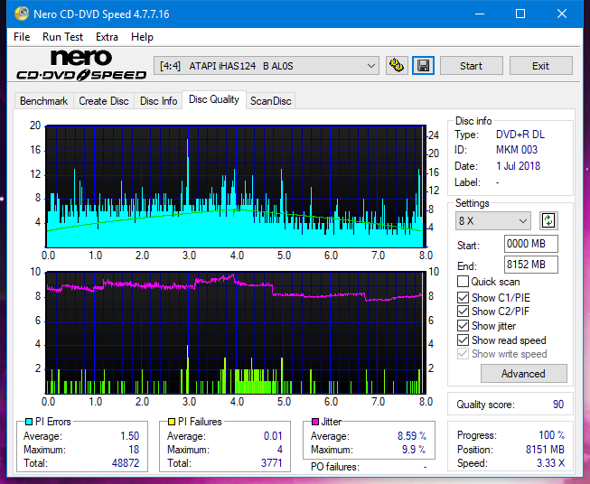Click the Start button
This screenshot has height=484, width=590.
(471, 66)
